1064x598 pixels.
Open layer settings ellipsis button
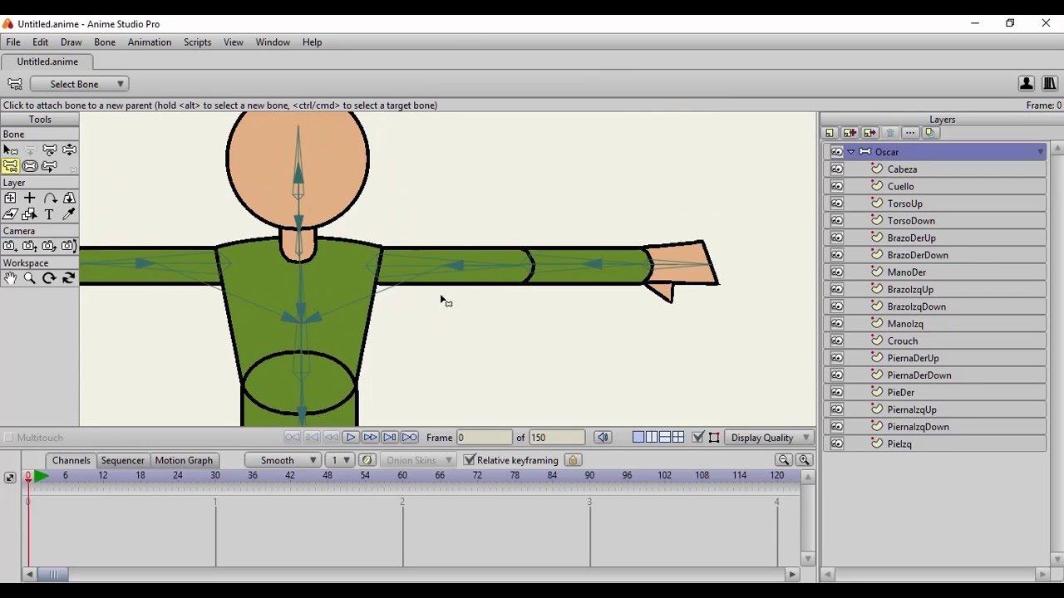(910, 133)
